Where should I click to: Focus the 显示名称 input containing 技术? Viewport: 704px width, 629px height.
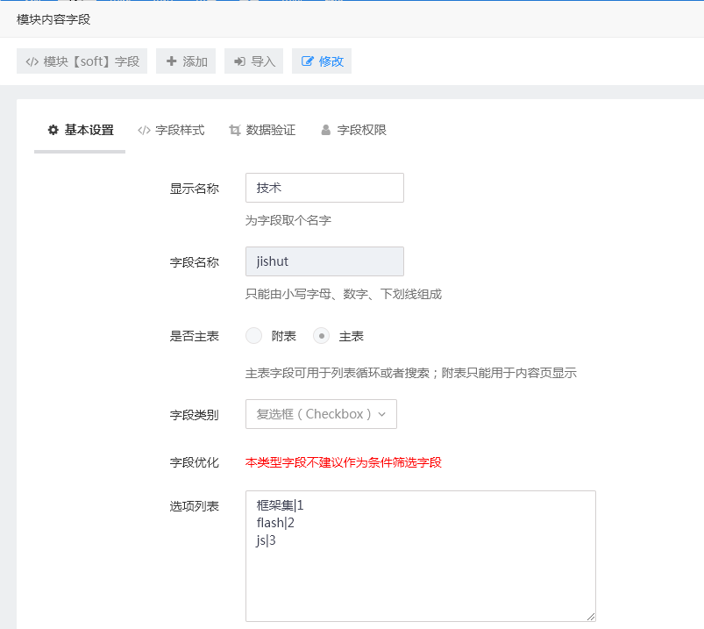(324, 188)
